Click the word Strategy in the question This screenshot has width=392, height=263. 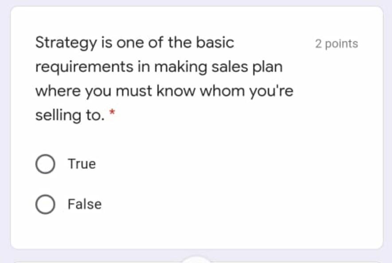(65, 42)
